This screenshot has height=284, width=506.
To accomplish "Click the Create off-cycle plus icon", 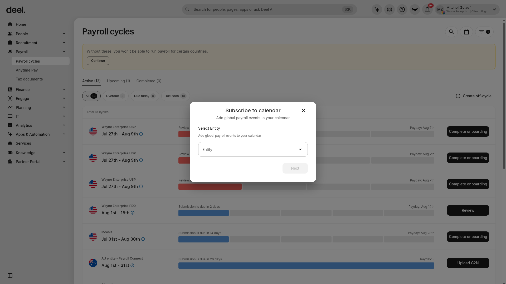I will (458, 96).
